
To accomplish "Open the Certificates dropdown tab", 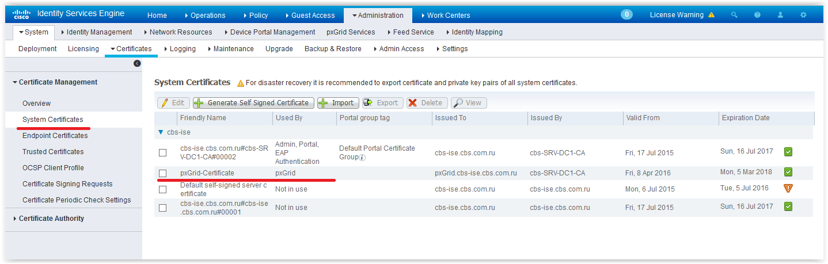I will 131,49.
